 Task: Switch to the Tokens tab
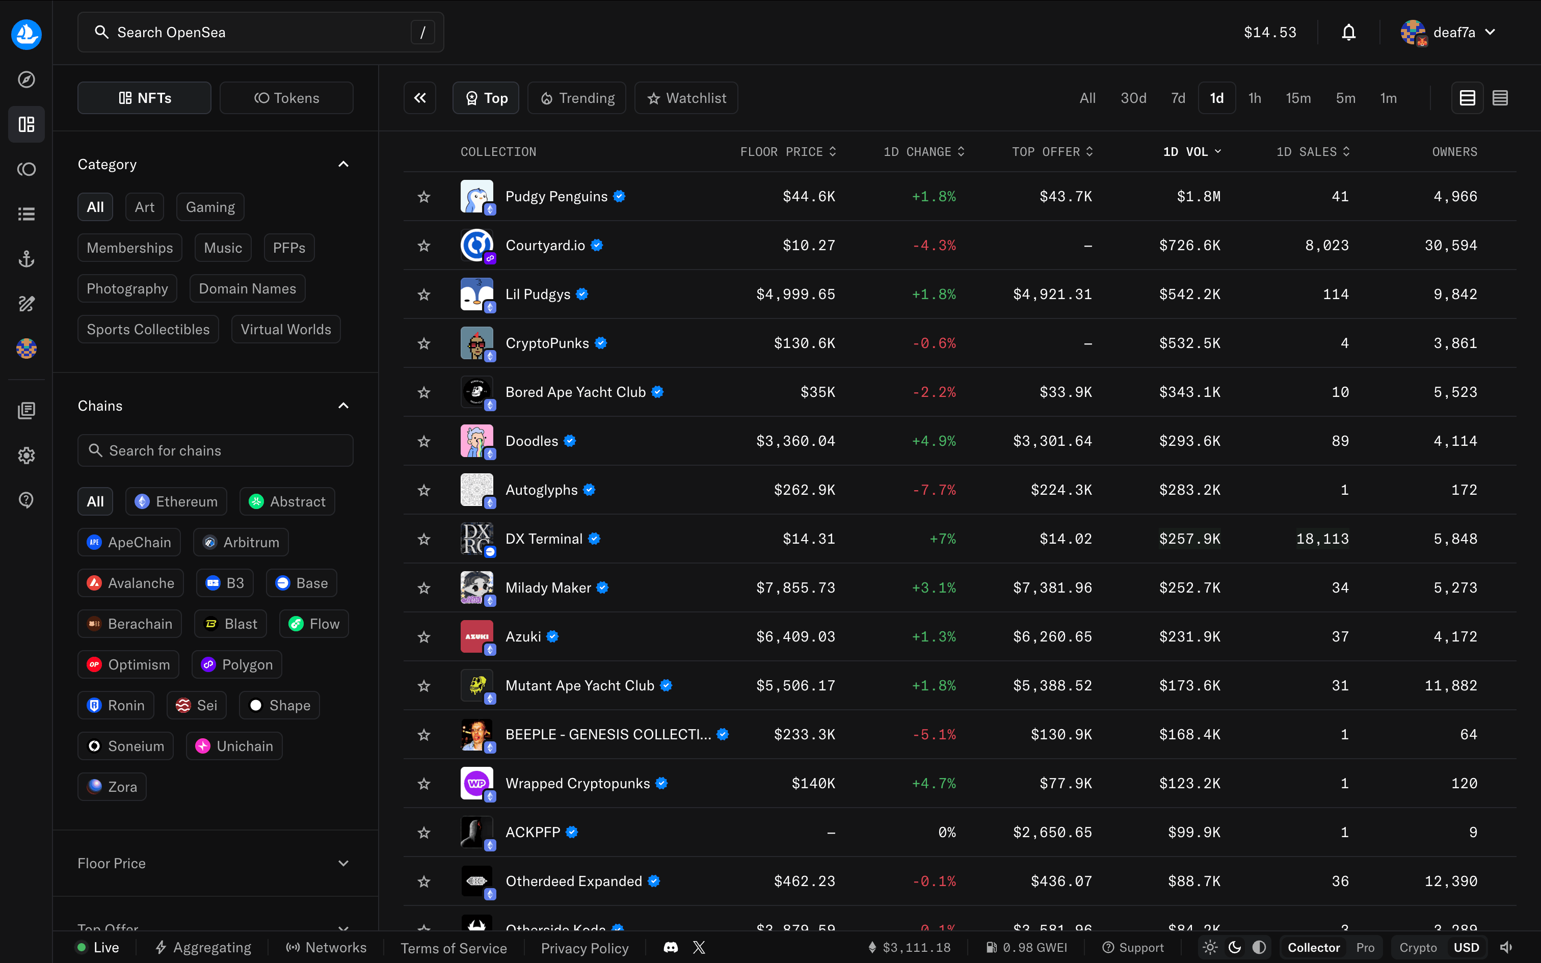tap(286, 98)
